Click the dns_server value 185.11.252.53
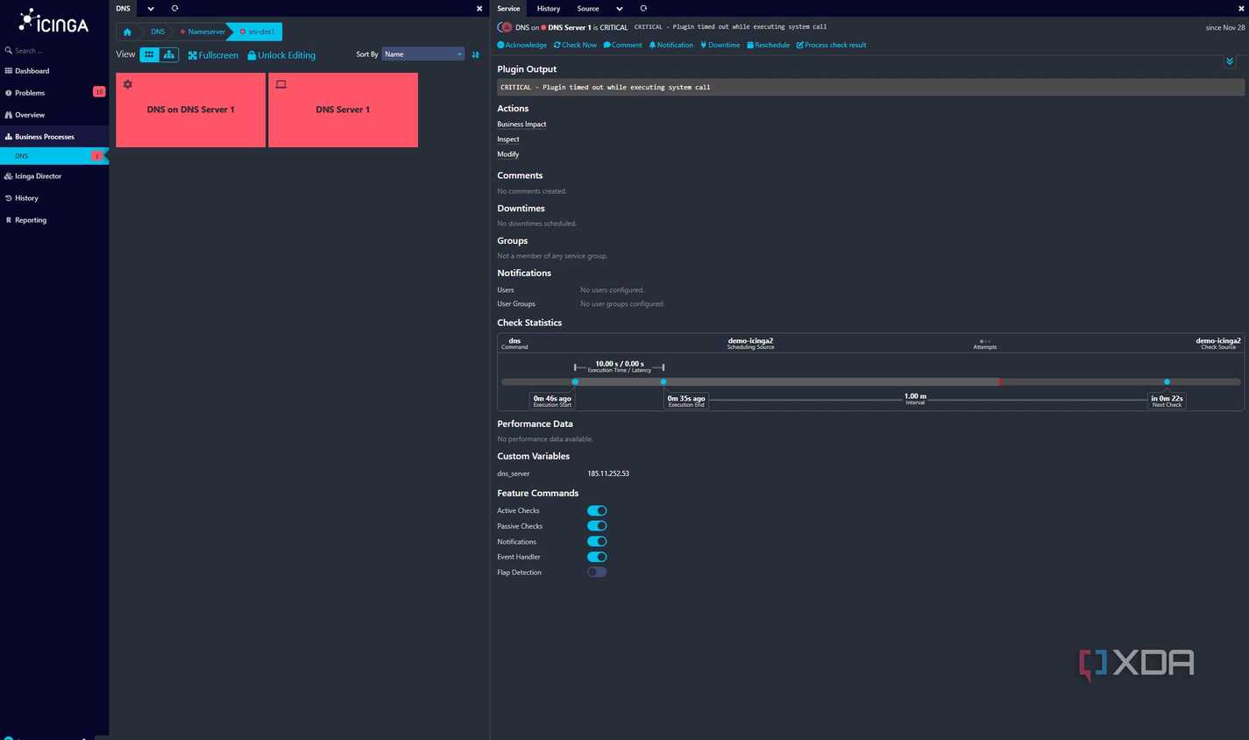This screenshot has height=740, width=1249. 608,473
